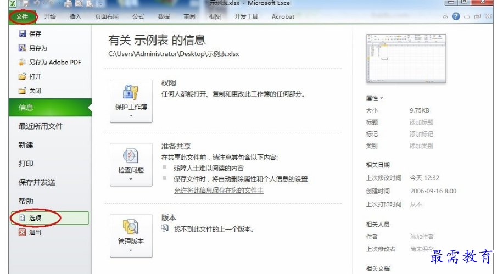Click the minimize ribbon caret icon
The width and height of the screenshot is (497, 274).
[x=445, y=17]
